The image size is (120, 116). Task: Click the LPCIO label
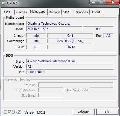(20, 47)
